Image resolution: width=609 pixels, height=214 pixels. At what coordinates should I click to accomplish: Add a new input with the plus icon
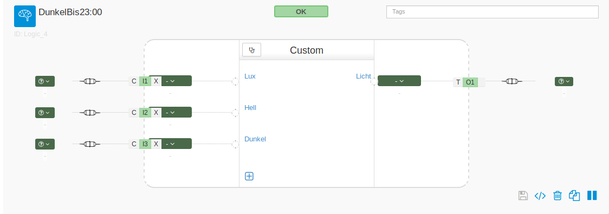(249, 176)
